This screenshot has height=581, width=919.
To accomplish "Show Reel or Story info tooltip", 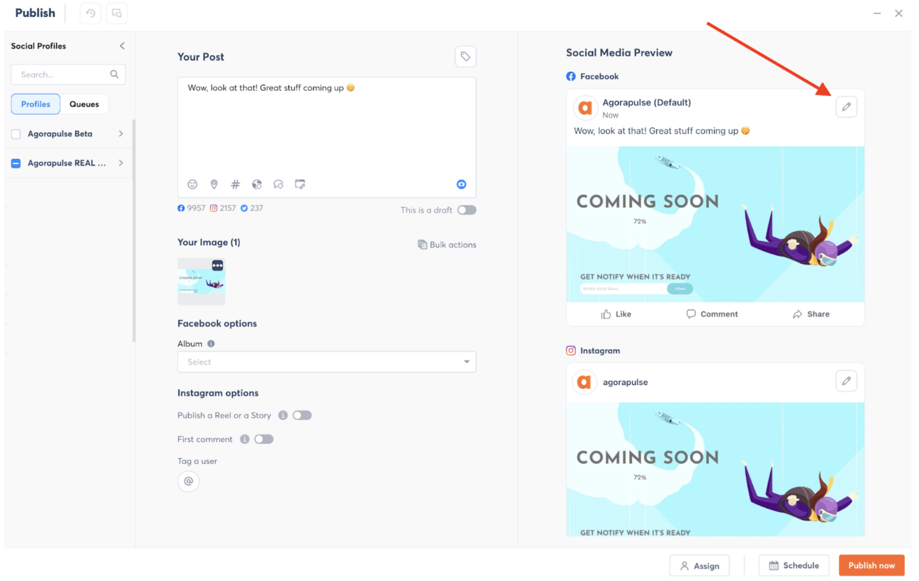I will click(283, 415).
